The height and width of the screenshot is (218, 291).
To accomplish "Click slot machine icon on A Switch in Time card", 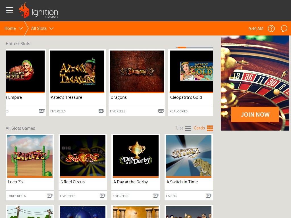I will coord(209,196).
